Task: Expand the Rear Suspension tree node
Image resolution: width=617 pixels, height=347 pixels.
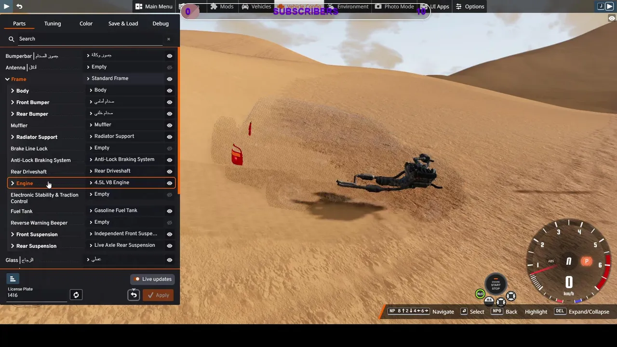Action: click(13, 246)
